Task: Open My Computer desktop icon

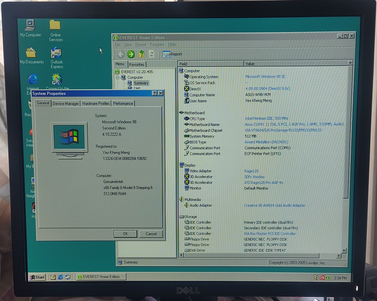Action: (30, 28)
